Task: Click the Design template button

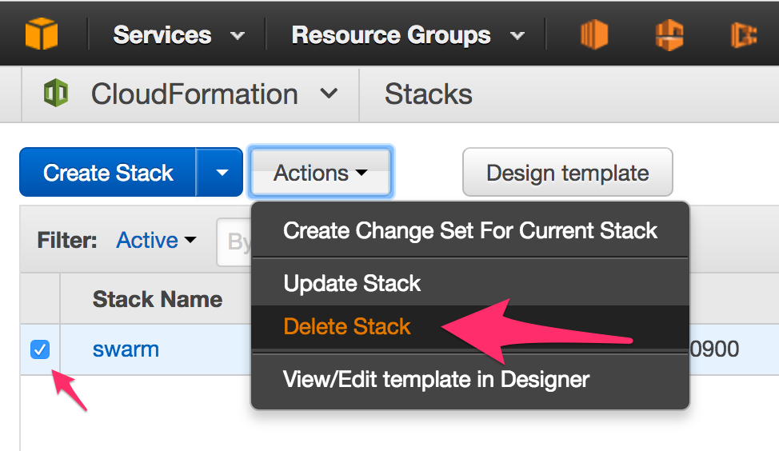Action: click(x=567, y=173)
